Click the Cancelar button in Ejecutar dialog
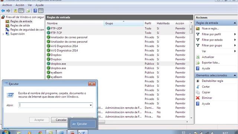Image resolution: width=238 pixels, height=134 pixels. point(61,120)
